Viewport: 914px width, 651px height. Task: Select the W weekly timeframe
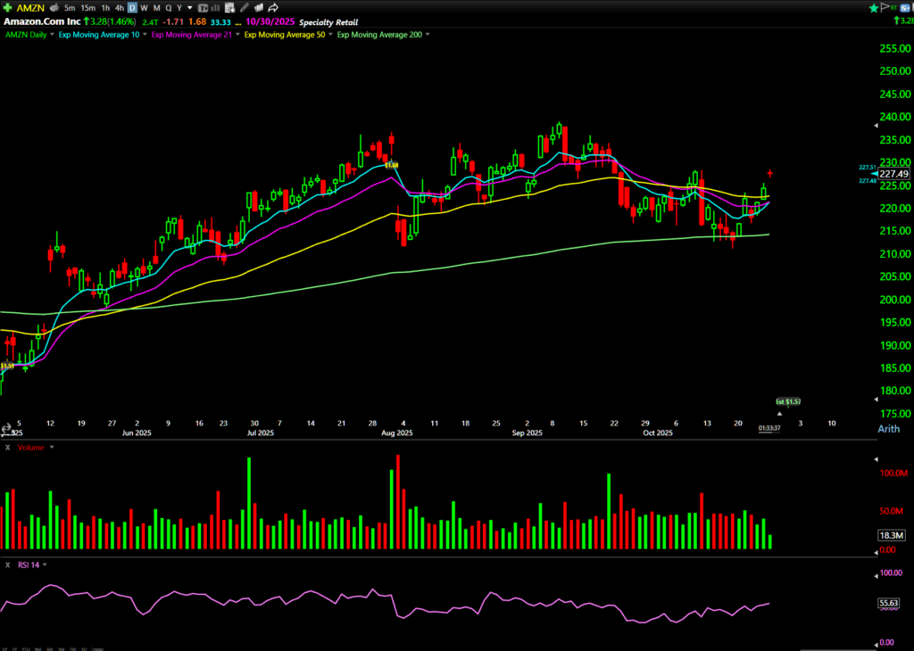pyautogui.click(x=144, y=7)
